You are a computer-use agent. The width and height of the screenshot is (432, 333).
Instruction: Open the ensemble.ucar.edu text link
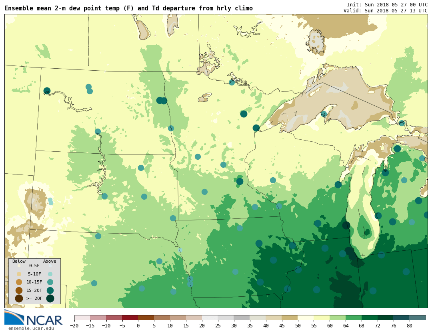[31, 328]
